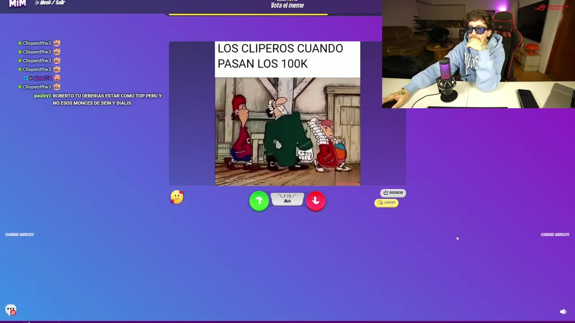This screenshot has width=575, height=323.
Task: Select the aleso74 chat username
Action: [x=42, y=78]
